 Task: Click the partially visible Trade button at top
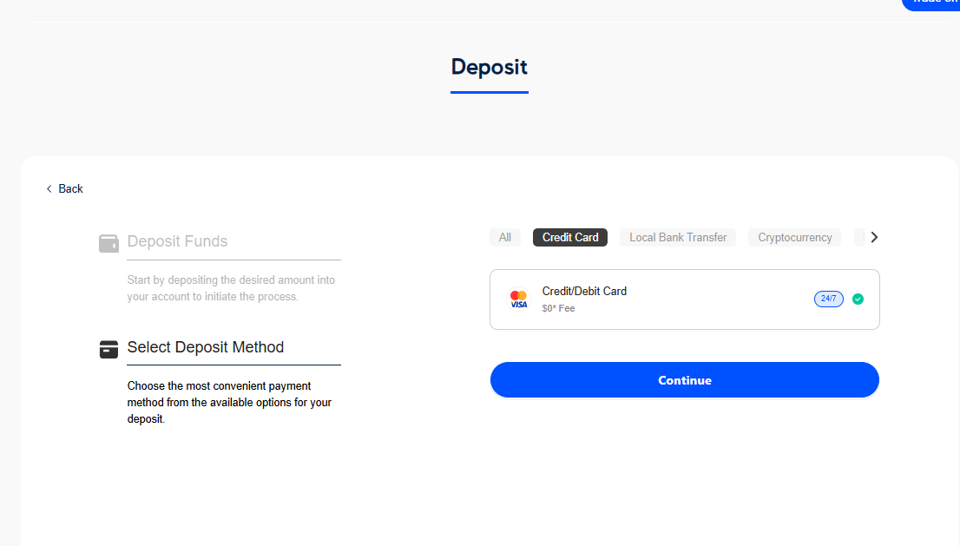pos(933,3)
